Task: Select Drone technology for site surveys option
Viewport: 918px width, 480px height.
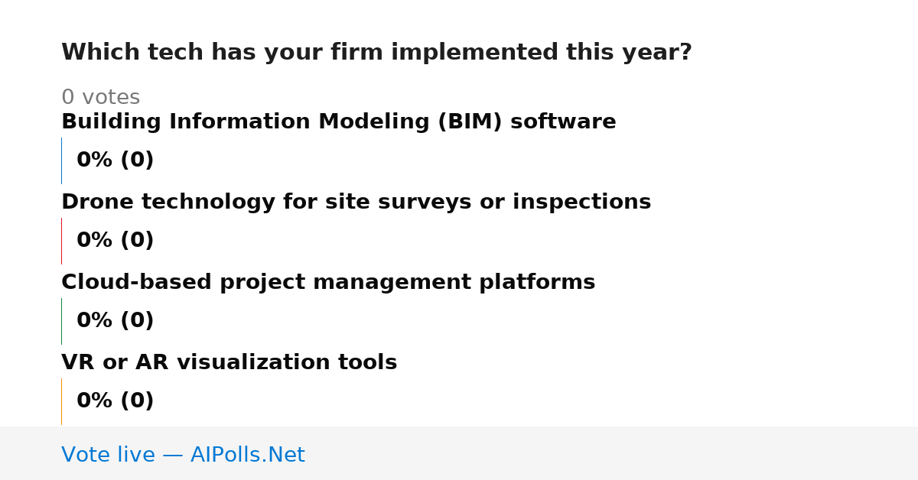Action: click(356, 203)
